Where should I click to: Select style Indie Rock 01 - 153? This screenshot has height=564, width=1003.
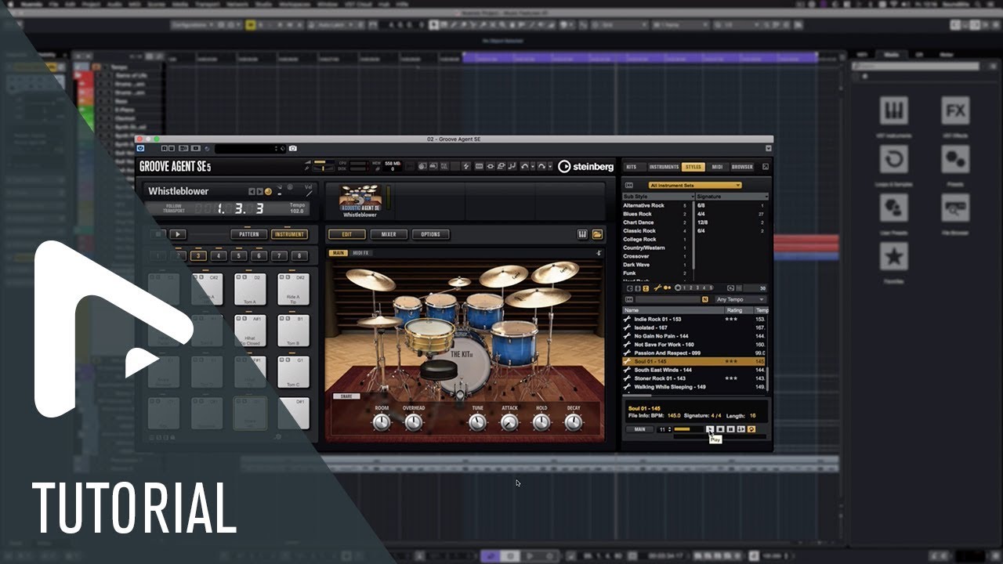tap(695, 320)
